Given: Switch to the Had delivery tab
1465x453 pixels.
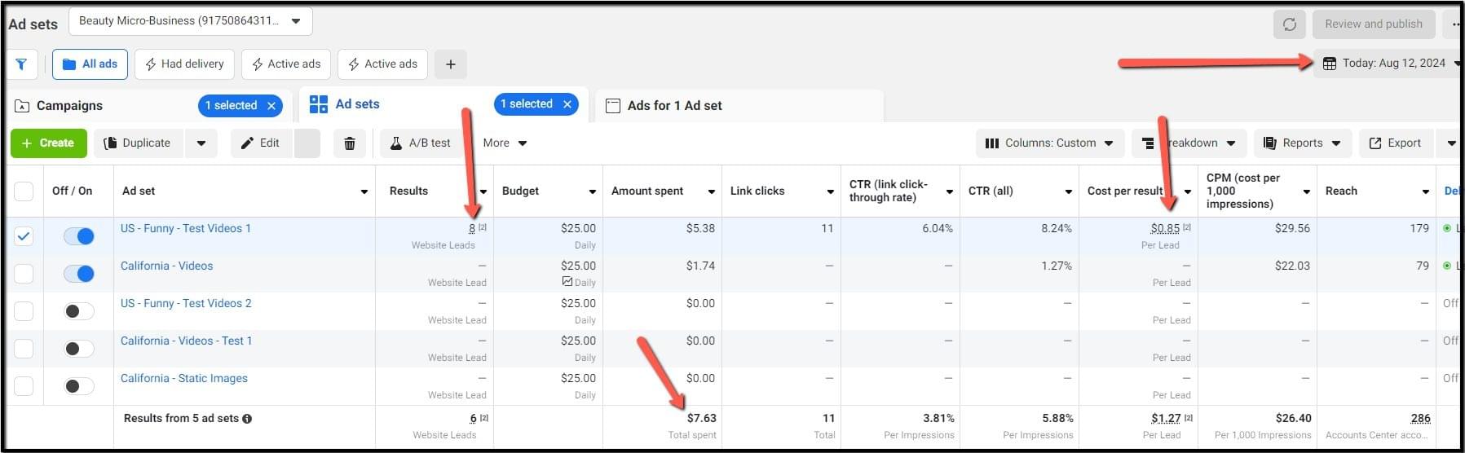Looking at the screenshot, I should 184,64.
